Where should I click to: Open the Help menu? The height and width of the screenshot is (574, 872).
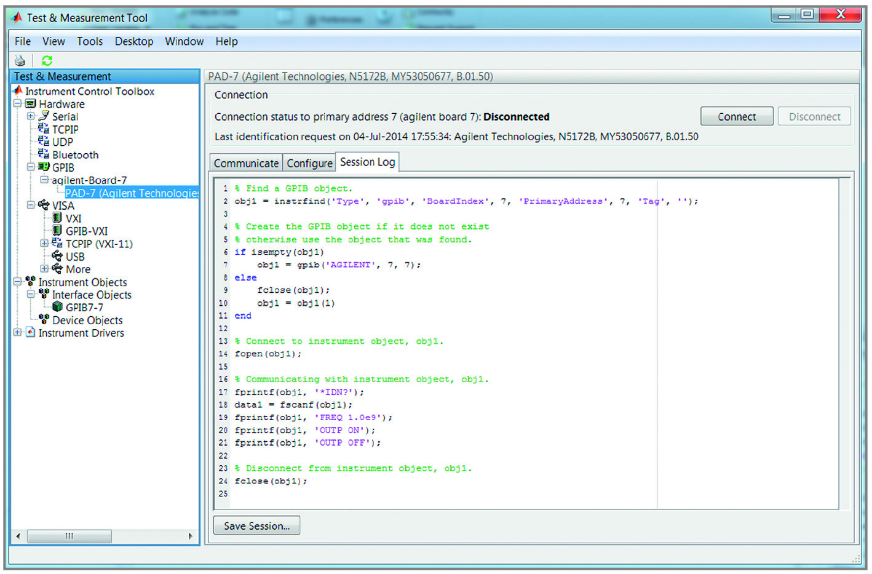pos(226,41)
